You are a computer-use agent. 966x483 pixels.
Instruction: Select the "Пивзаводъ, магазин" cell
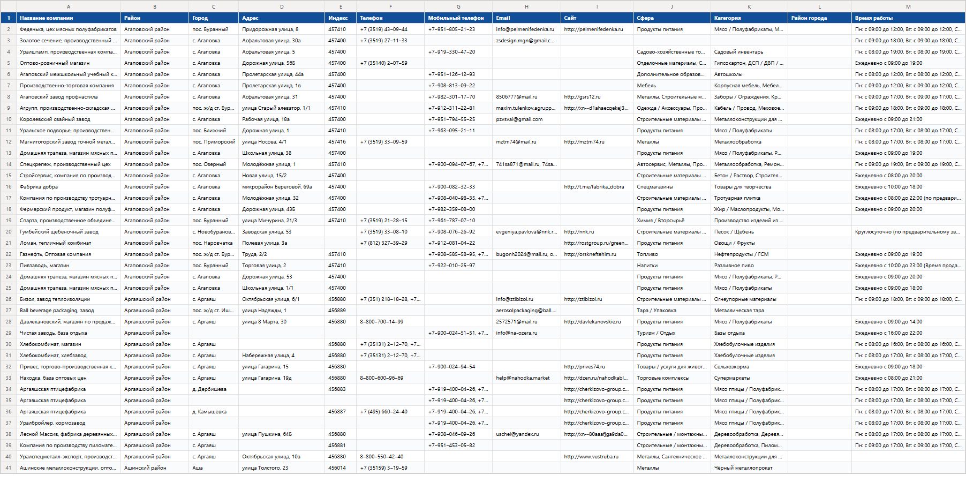pyautogui.click(x=69, y=266)
